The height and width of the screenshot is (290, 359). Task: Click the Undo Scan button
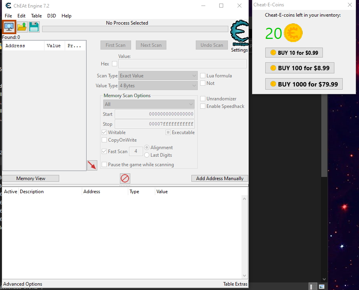click(x=212, y=45)
